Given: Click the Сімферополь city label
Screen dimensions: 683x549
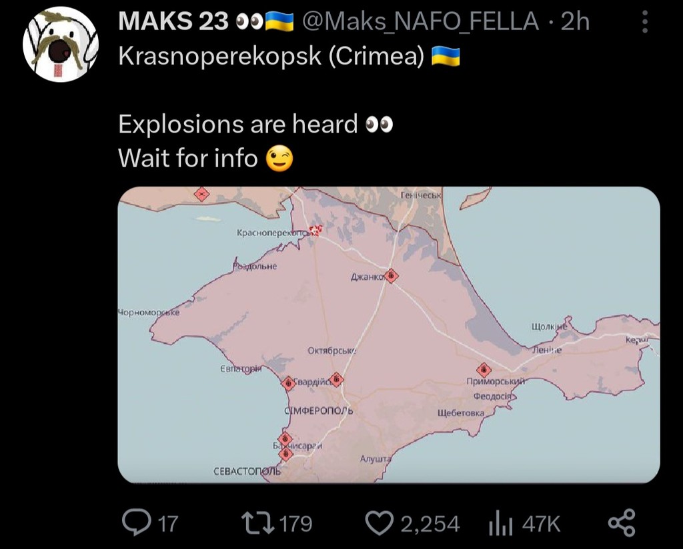Looking at the screenshot, I should pyautogui.click(x=318, y=410).
